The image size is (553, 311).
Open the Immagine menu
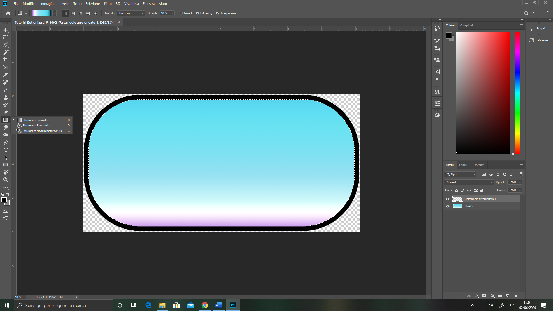48,4
